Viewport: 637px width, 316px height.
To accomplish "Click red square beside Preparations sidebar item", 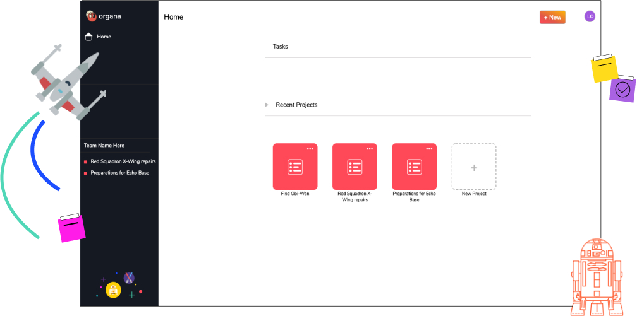I will tap(86, 173).
